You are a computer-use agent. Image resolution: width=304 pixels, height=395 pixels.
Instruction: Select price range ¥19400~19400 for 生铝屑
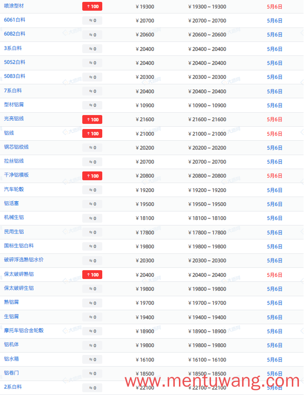click(x=207, y=317)
